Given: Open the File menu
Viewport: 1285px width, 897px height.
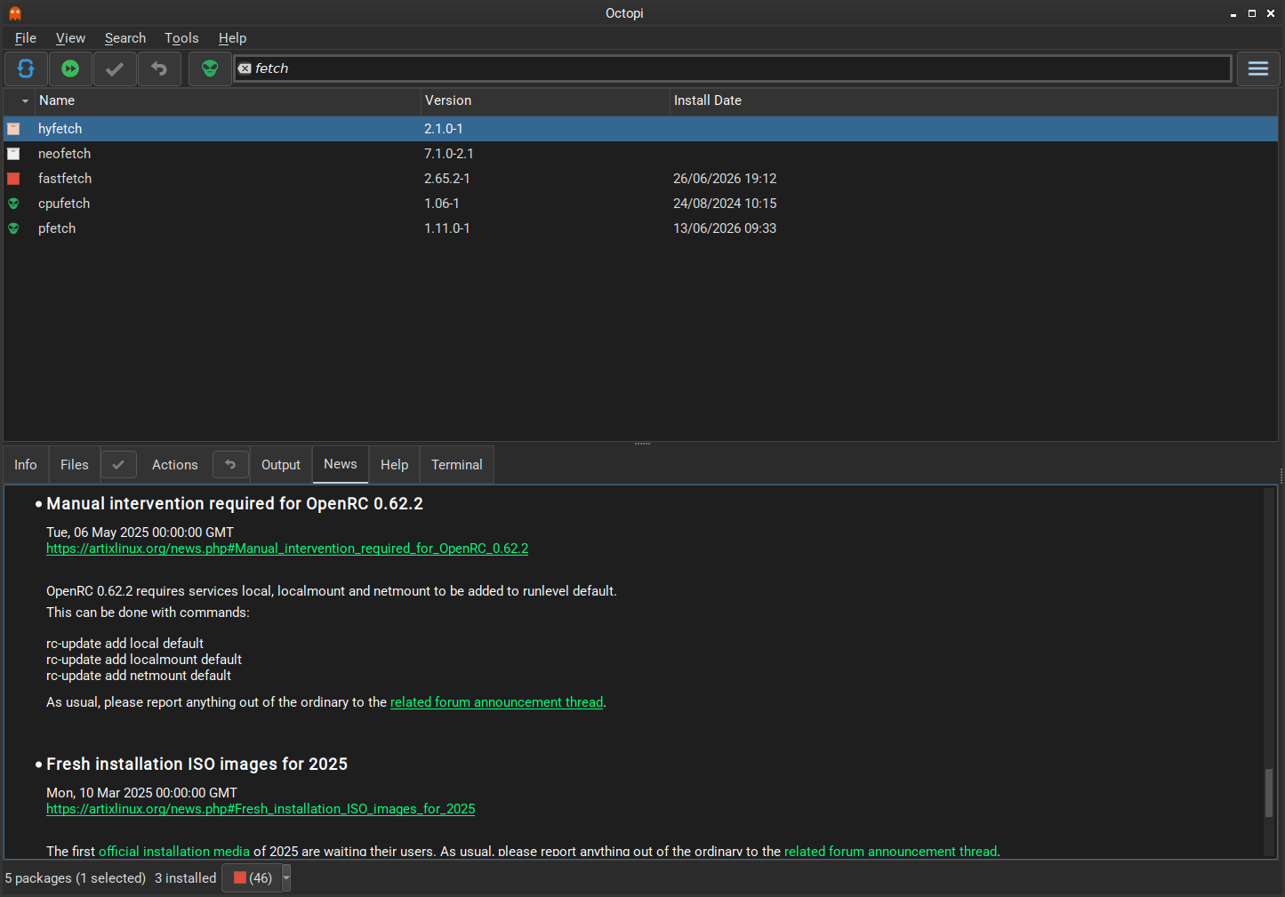Looking at the screenshot, I should point(26,38).
